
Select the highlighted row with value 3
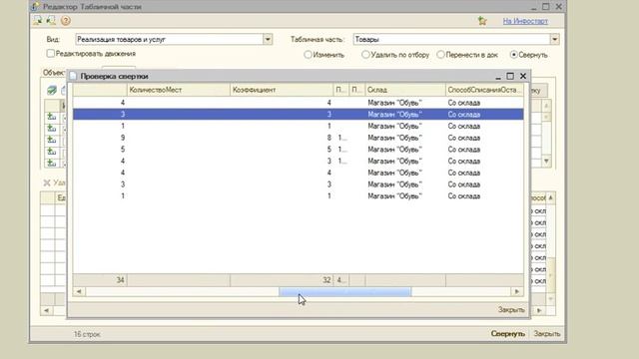299,115
